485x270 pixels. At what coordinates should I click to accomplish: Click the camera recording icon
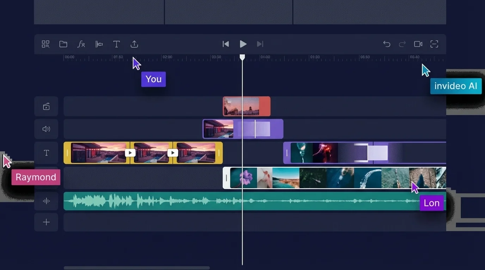(418, 44)
